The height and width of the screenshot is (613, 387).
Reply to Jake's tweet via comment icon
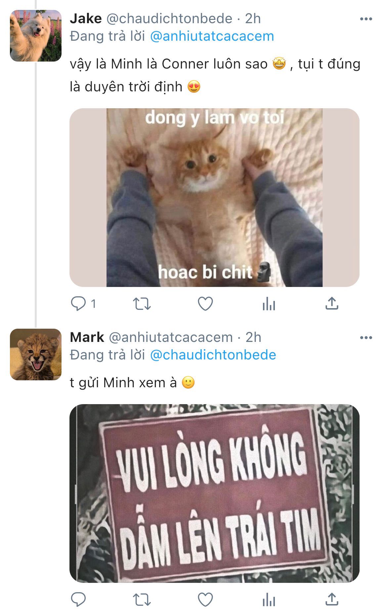(78, 303)
